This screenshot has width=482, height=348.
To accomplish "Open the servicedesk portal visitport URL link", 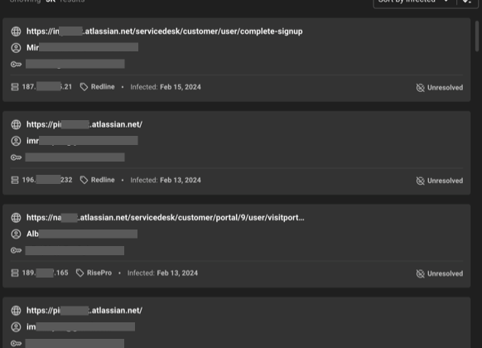I will (166, 218).
